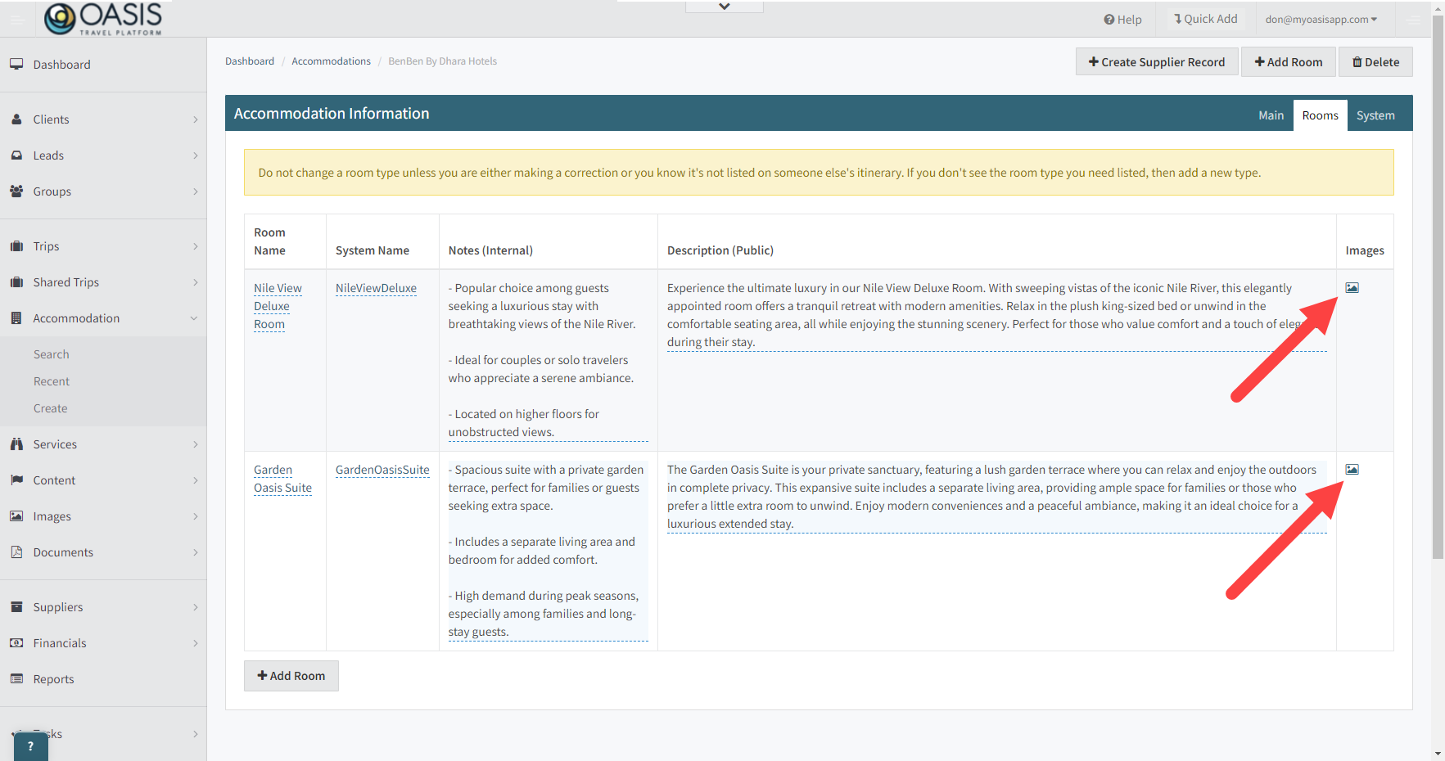The image size is (1445, 761).
Task: Expand the Images menu chevron
Action: [x=195, y=516]
